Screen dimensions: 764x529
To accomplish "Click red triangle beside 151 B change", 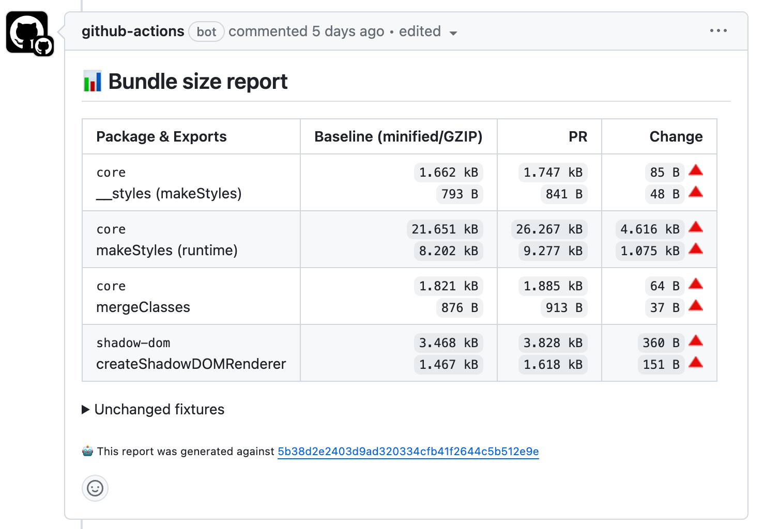I will coord(696,362).
